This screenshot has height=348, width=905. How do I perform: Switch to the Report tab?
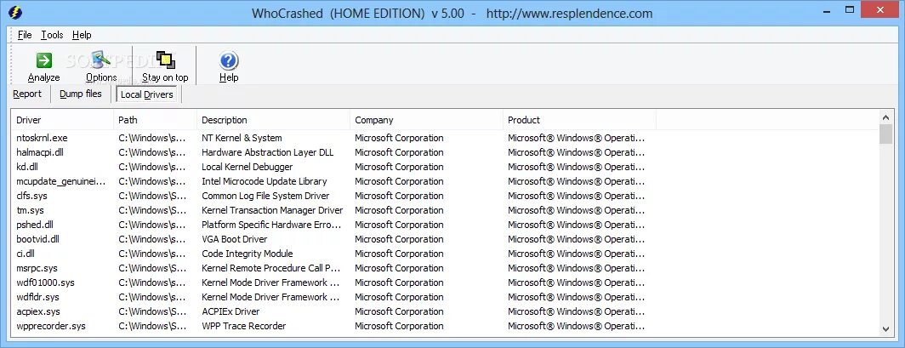point(27,94)
